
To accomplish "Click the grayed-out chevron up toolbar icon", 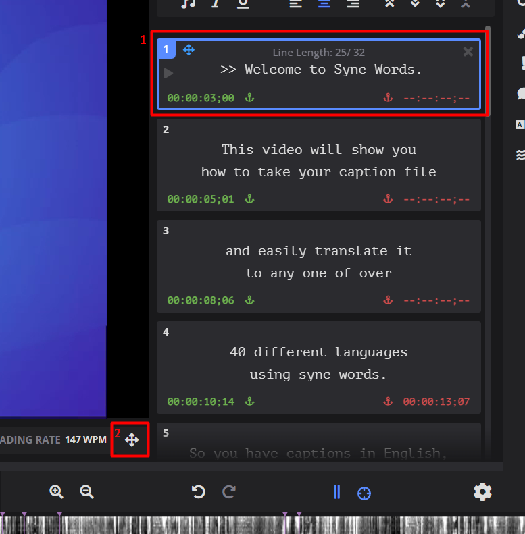I will (466, 3).
